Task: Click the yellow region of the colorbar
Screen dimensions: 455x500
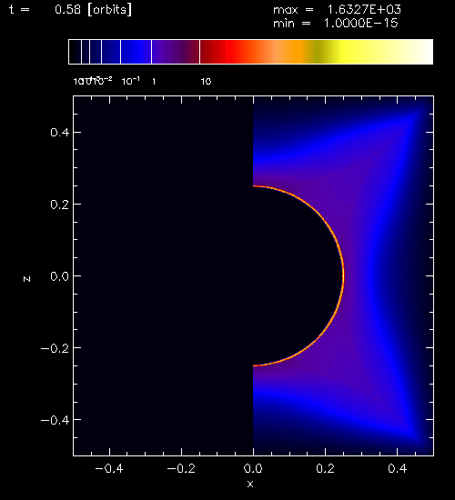Action: click(354, 52)
